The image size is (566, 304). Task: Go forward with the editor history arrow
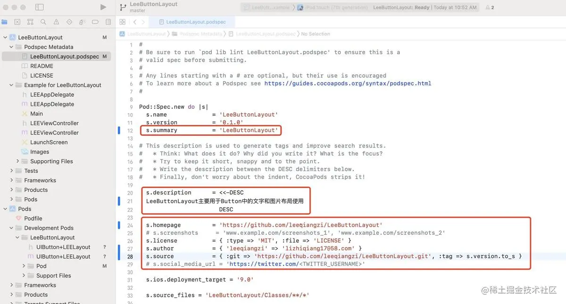[143, 22]
